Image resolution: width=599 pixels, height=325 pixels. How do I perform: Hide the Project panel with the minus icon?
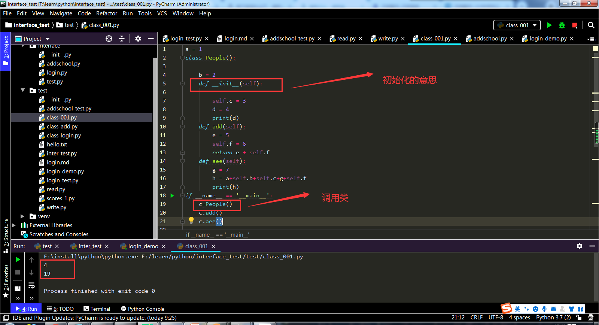[151, 39]
